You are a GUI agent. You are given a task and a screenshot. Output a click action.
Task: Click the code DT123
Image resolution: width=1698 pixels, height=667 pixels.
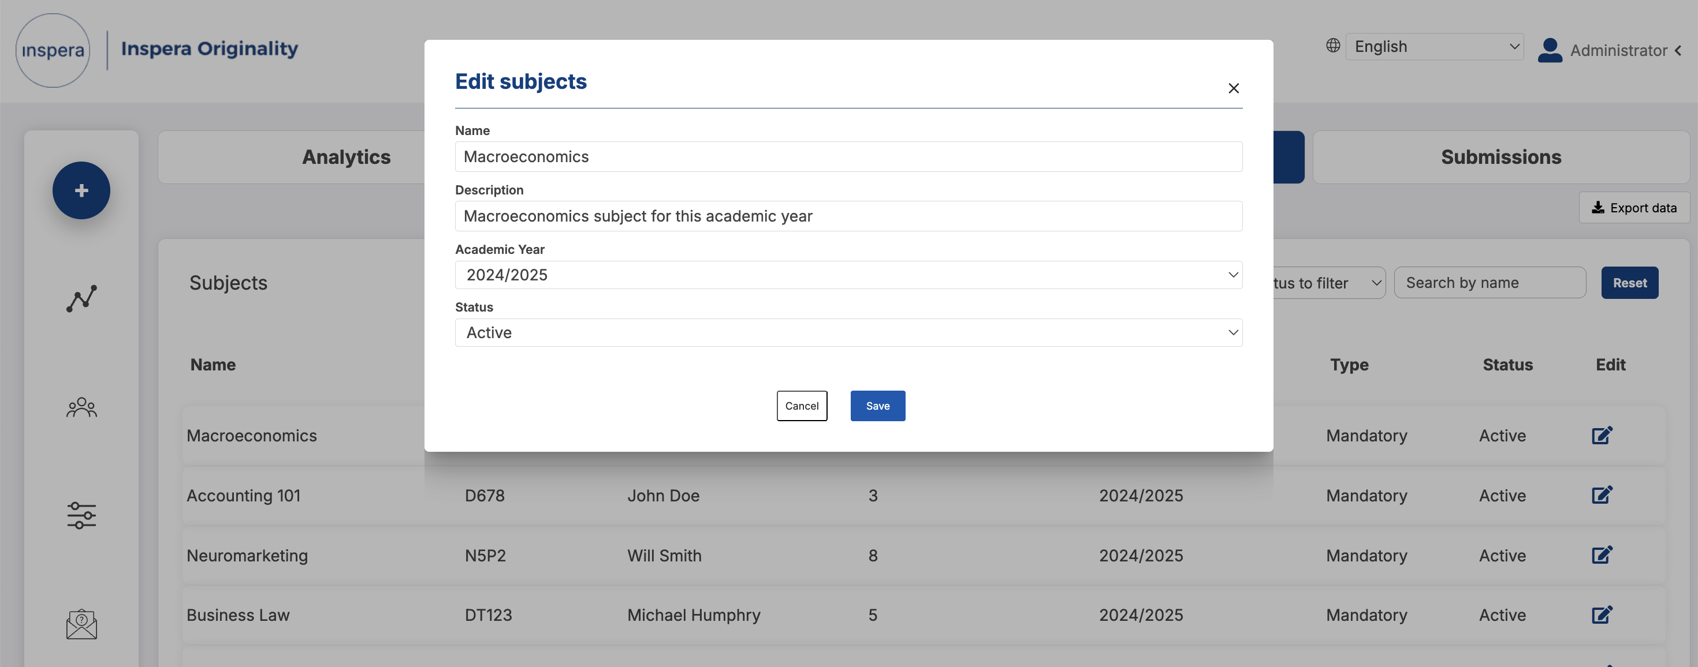coord(489,615)
